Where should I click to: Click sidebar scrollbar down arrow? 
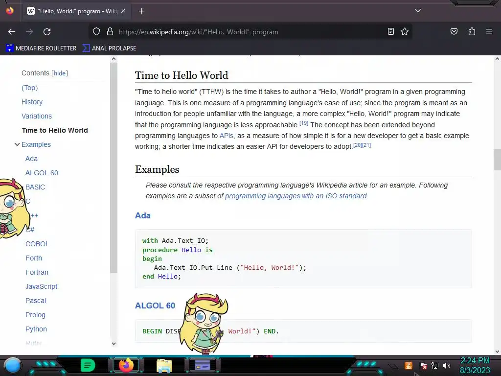[114, 344]
